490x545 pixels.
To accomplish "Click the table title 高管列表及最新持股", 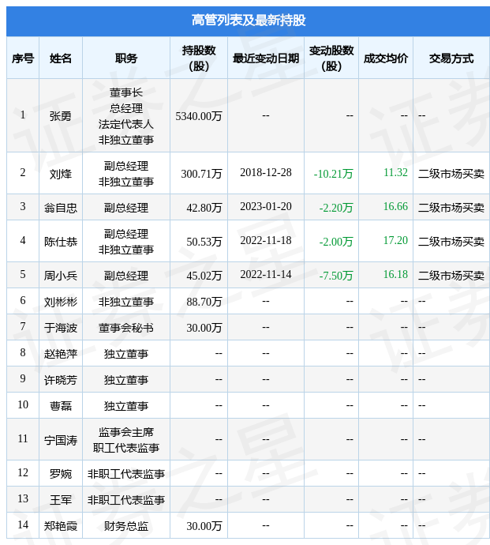I will pyautogui.click(x=249, y=21).
